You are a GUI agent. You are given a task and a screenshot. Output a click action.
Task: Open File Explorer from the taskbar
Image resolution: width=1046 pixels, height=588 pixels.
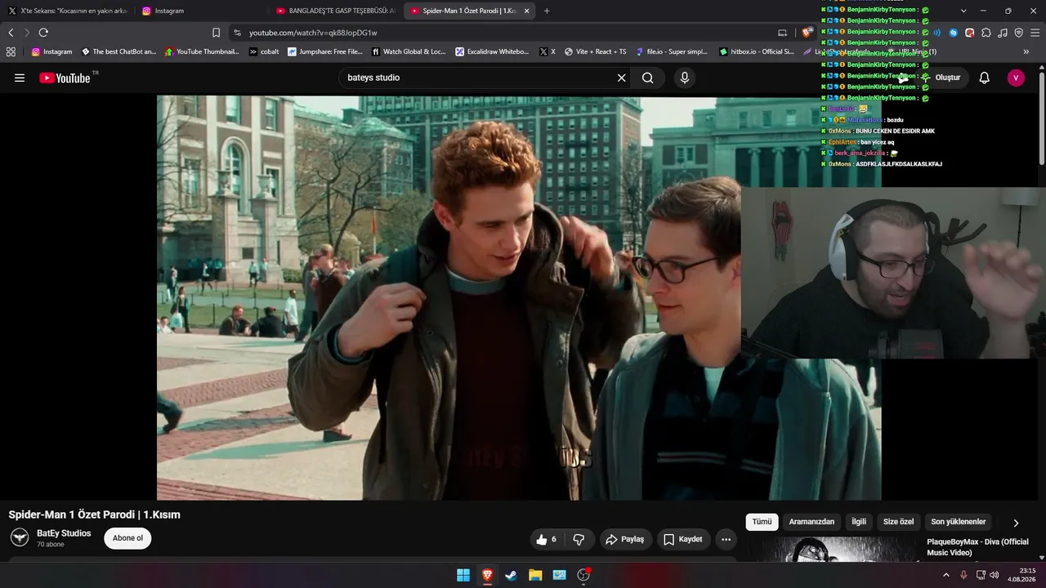coord(535,575)
